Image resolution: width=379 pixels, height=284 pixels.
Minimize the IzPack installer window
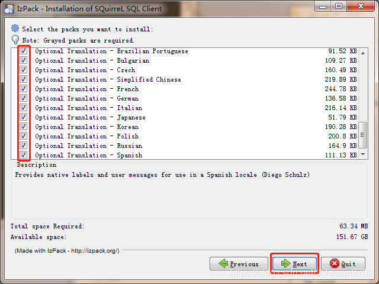pos(323,7)
